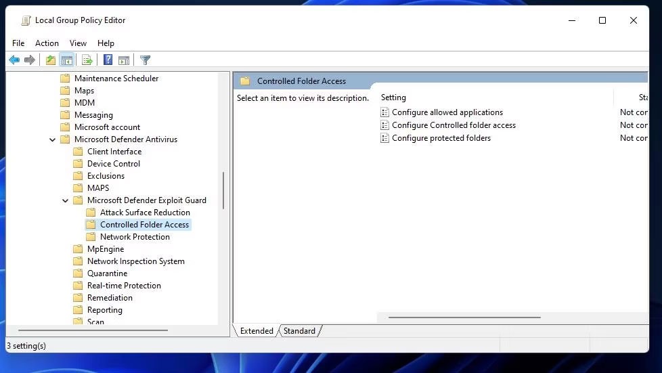
Task: Click the Back arrow toolbar icon
Action: tap(14, 60)
